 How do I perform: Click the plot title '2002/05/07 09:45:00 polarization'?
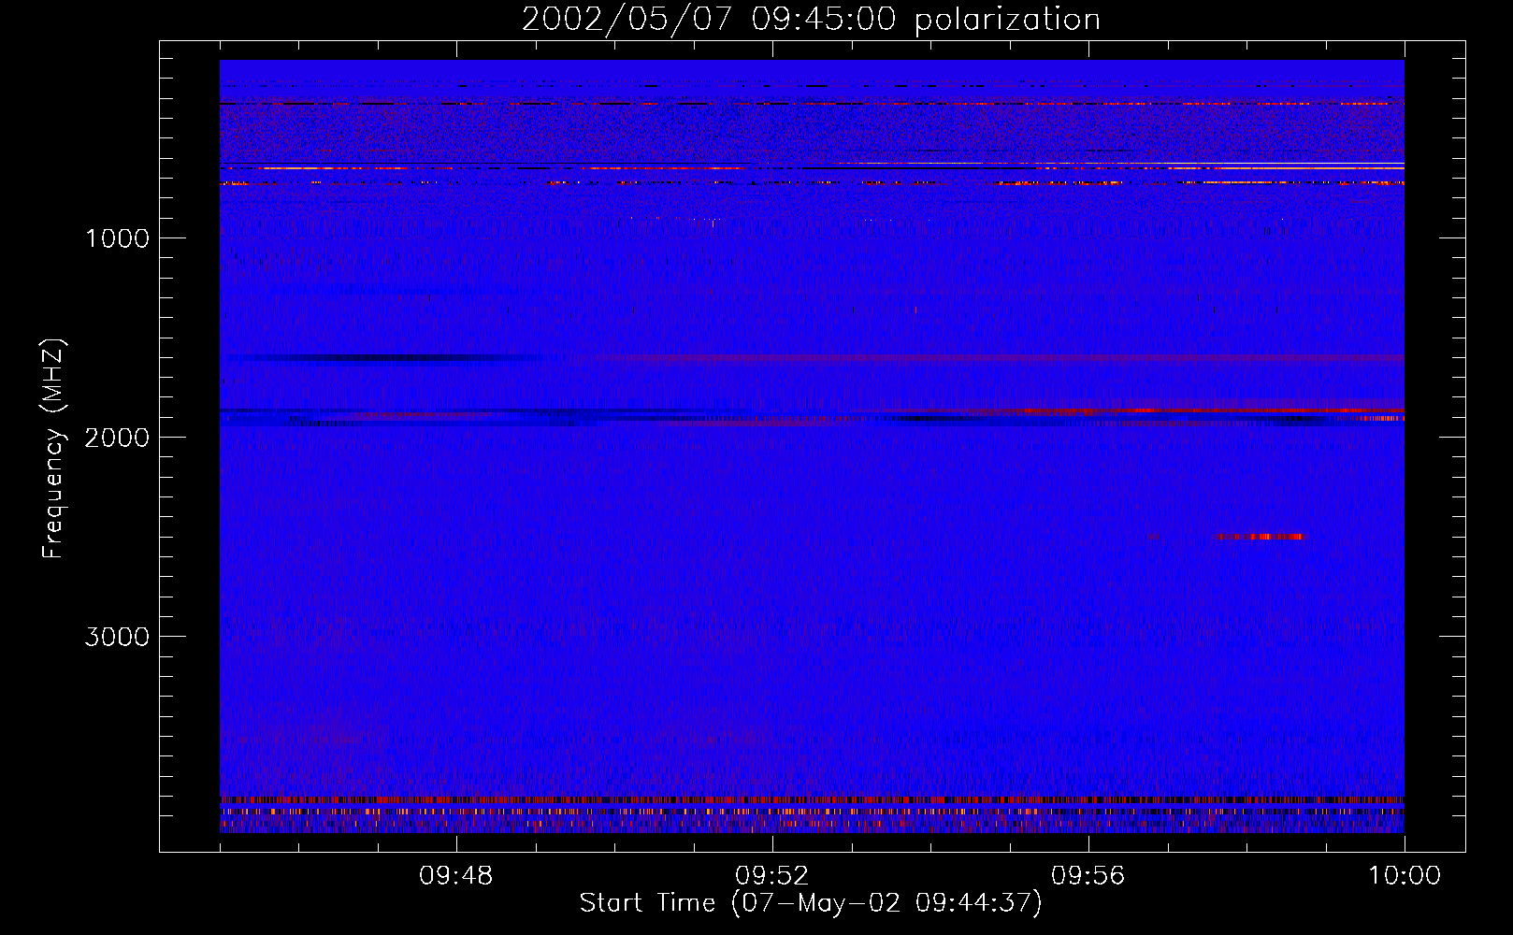[x=811, y=20]
